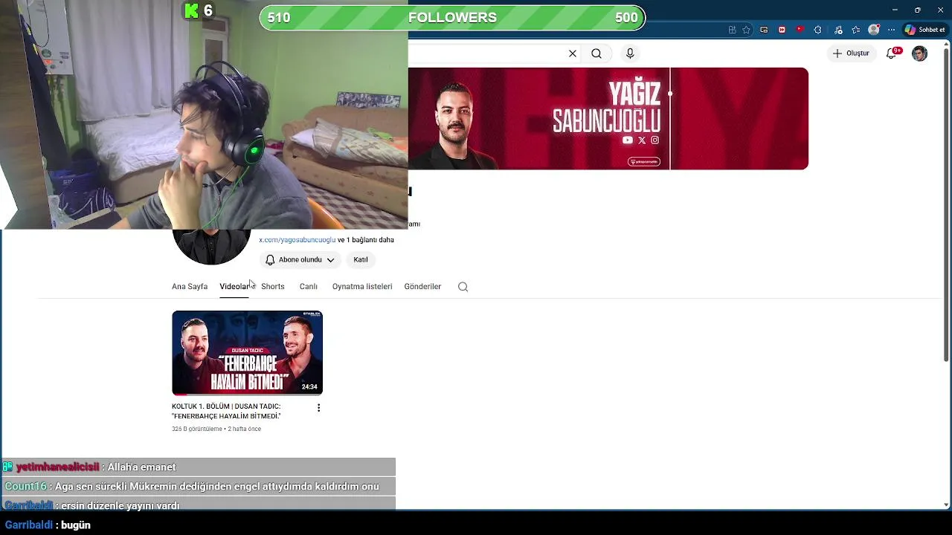Open Oynatma listeleri tab
Screen dimensions: 952x535
pyautogui.click(x=362, y=286)
